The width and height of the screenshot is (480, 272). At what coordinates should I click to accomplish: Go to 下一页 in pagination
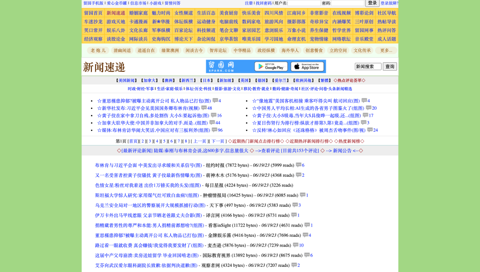pyautogui.click(x=217, y=141)
